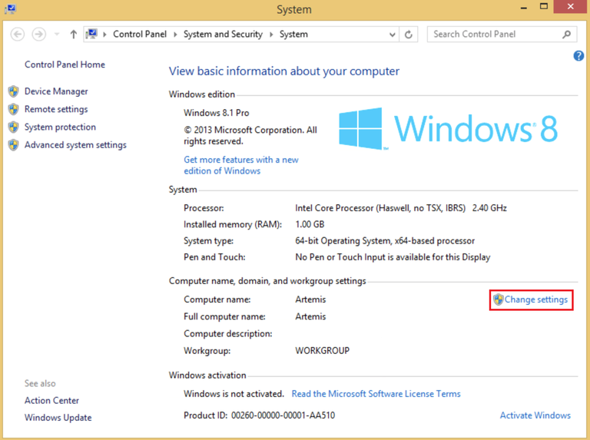Expand the chevron after Control Panel breadcrumb
Screen dimensions: 590x440
[176, 35]
